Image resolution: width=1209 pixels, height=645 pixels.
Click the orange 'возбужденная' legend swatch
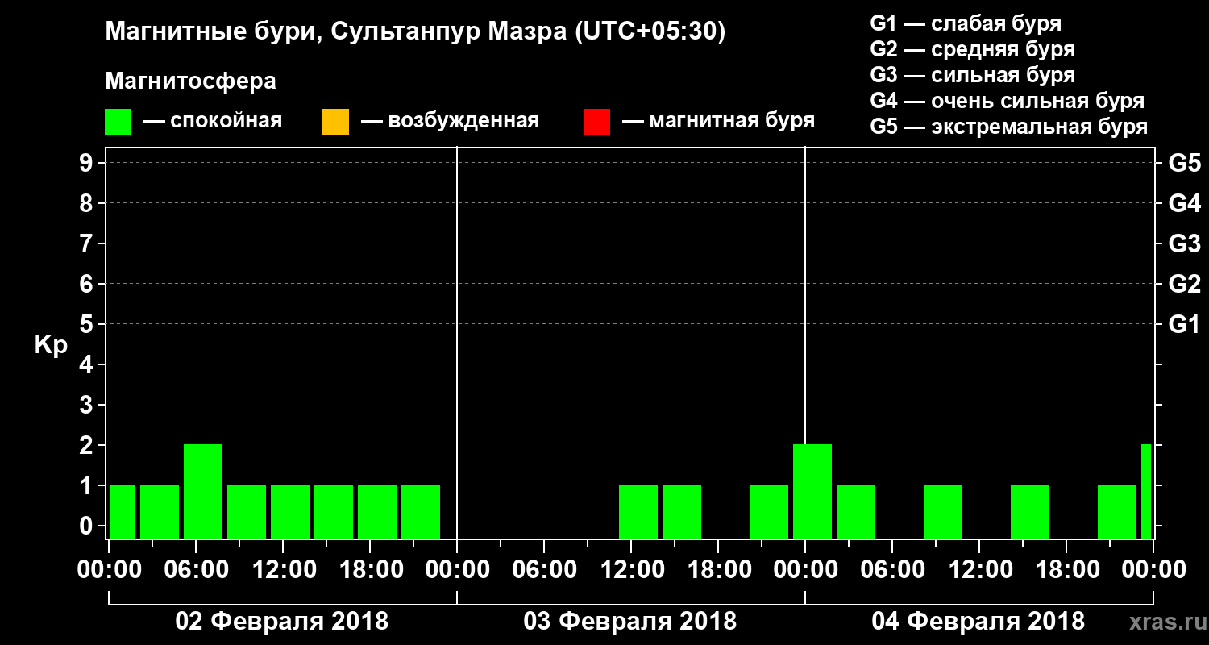[x=335, y=122]
